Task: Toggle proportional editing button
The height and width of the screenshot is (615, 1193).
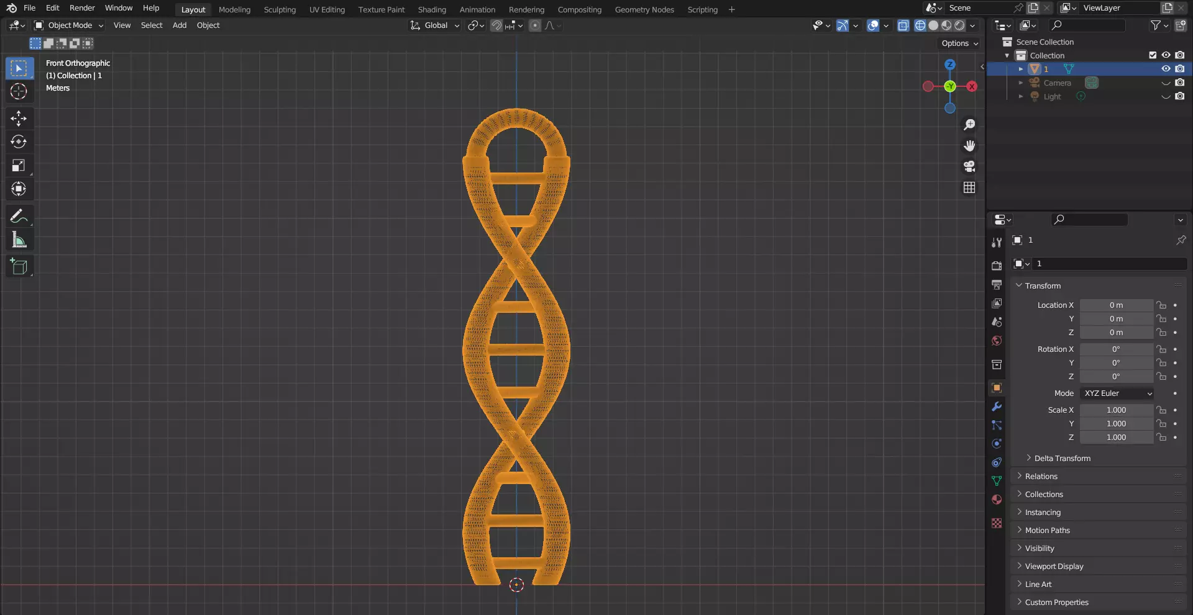Action: [x=535, y=25]
